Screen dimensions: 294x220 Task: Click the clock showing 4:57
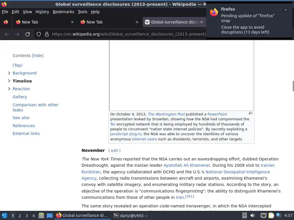click(288, 215)
